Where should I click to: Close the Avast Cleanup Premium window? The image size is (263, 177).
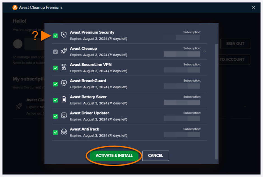[253, 8]
